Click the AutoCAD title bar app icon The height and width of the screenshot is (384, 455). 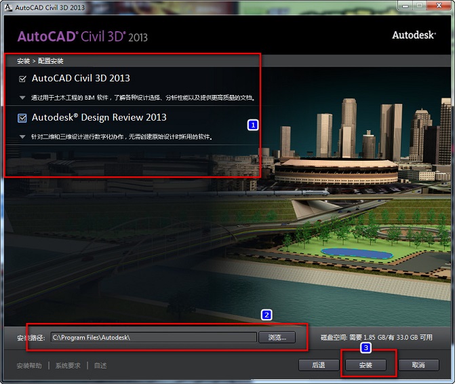coord(8,7)
